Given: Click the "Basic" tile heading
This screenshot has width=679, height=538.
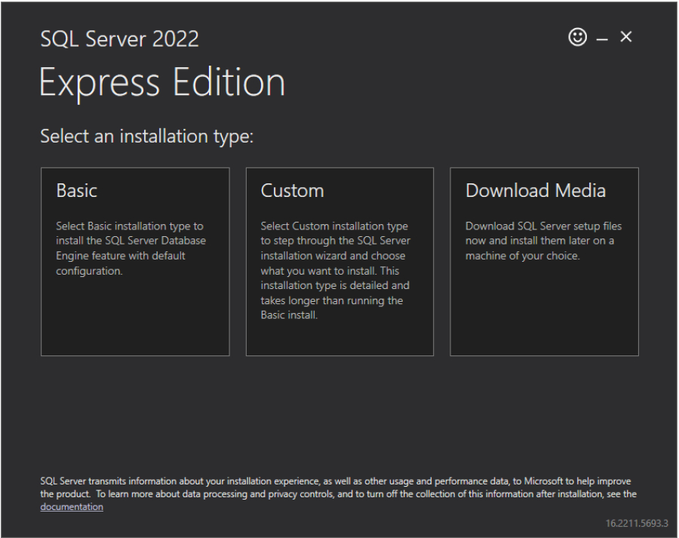Looking at the screenshot, I should click(x=77, y=191).
